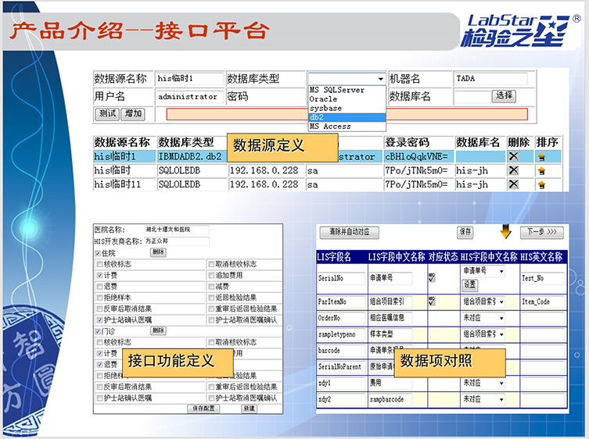Click sort arrow in his临时11 row
This screenshot has width=589, height=439.
click(x=541, y=184)
